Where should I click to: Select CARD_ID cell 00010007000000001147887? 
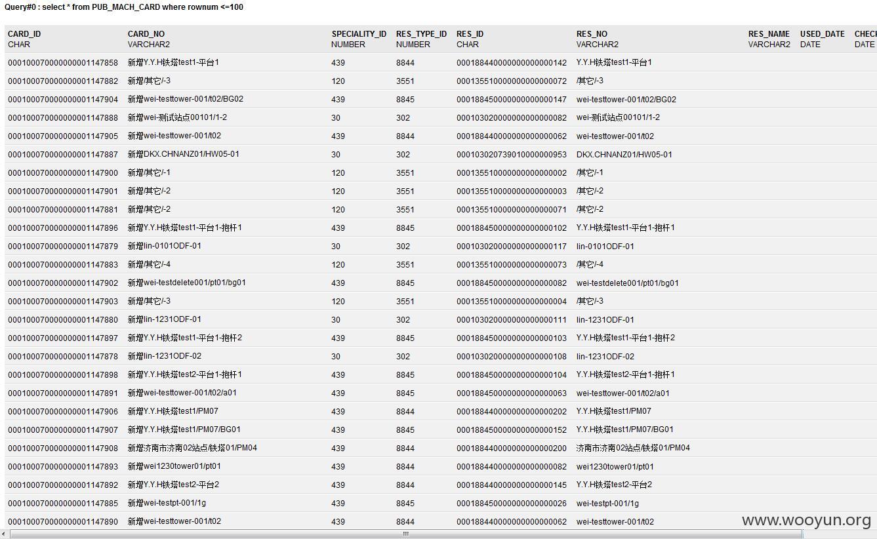pyautogui.click(x=63, y=155)
